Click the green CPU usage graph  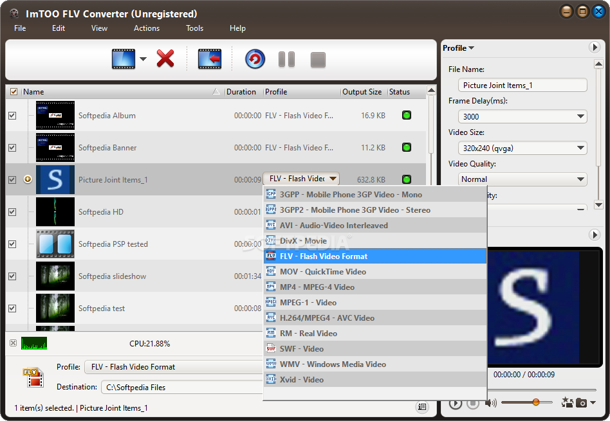34,343
